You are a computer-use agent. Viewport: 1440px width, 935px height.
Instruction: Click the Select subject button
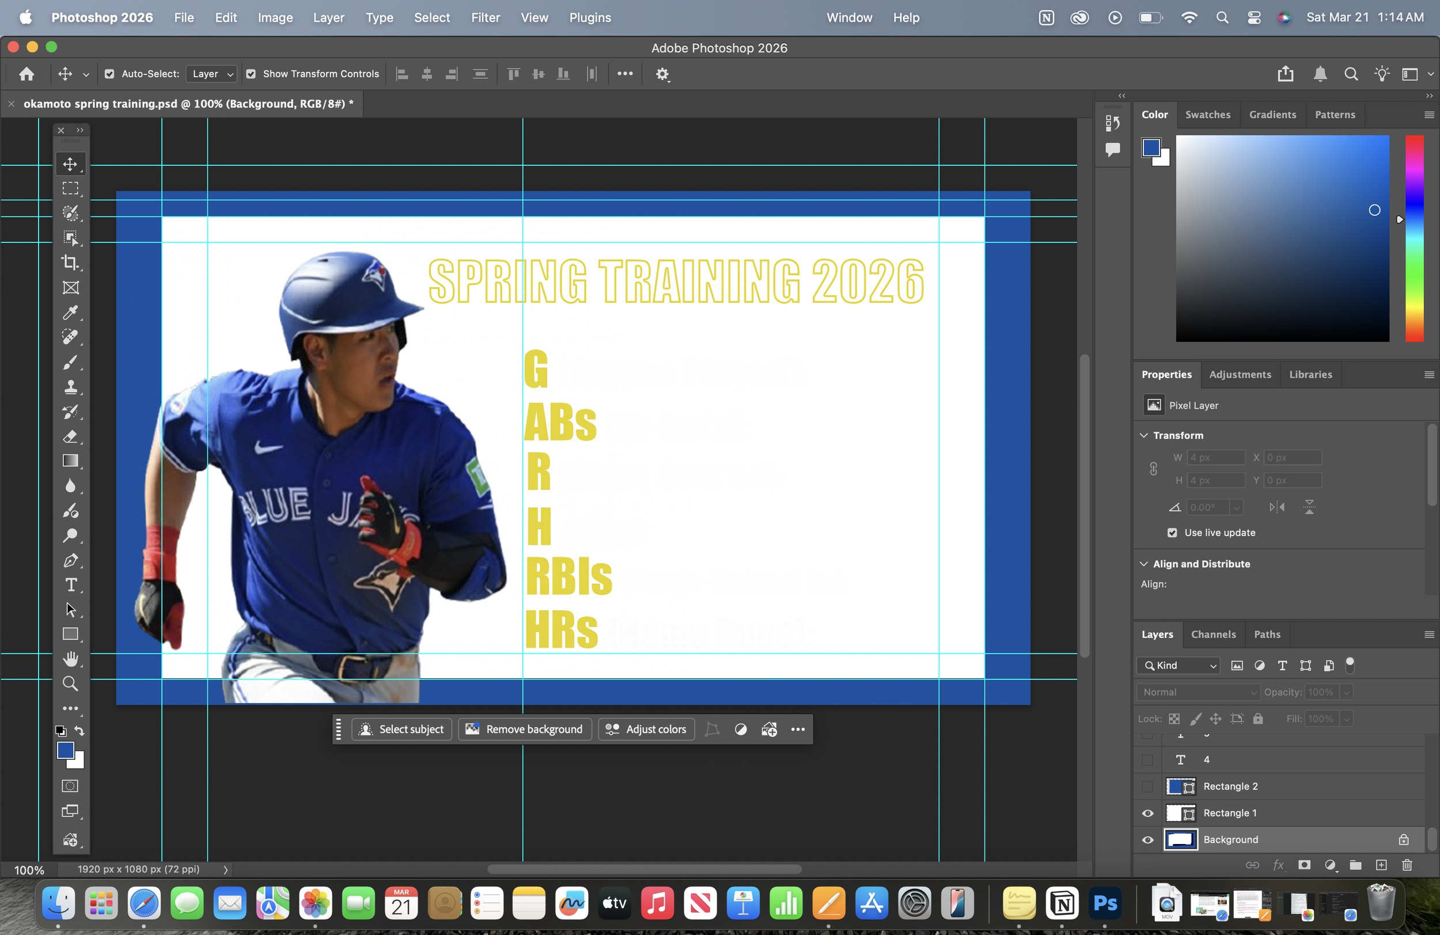(x=401, y=729)
